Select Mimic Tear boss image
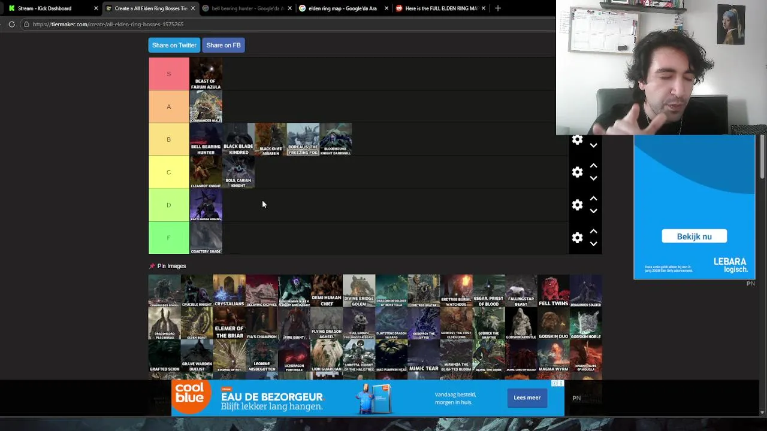 coord(424,356)
